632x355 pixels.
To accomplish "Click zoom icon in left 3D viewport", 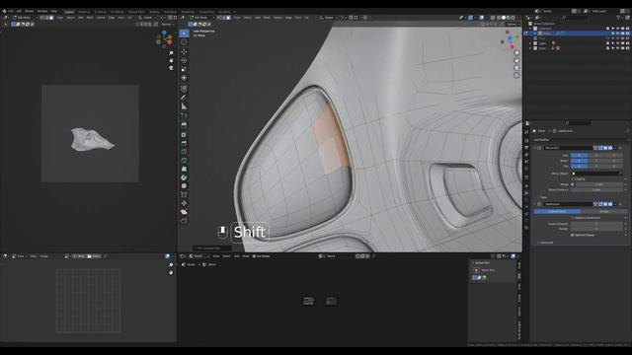I will [x=171, y=53].
